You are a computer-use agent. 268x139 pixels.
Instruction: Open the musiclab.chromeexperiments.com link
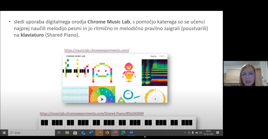click(x=97, y=50)
